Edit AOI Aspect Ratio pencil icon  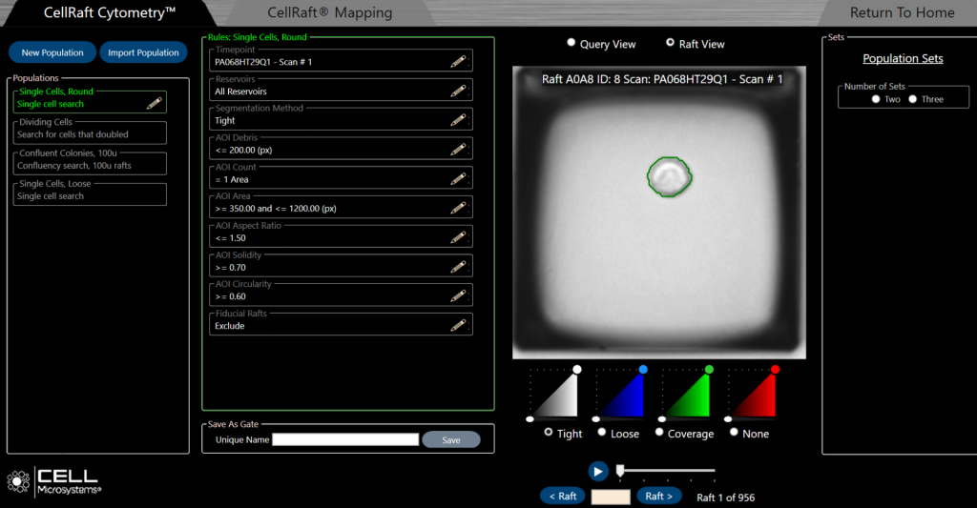point(458,237)
